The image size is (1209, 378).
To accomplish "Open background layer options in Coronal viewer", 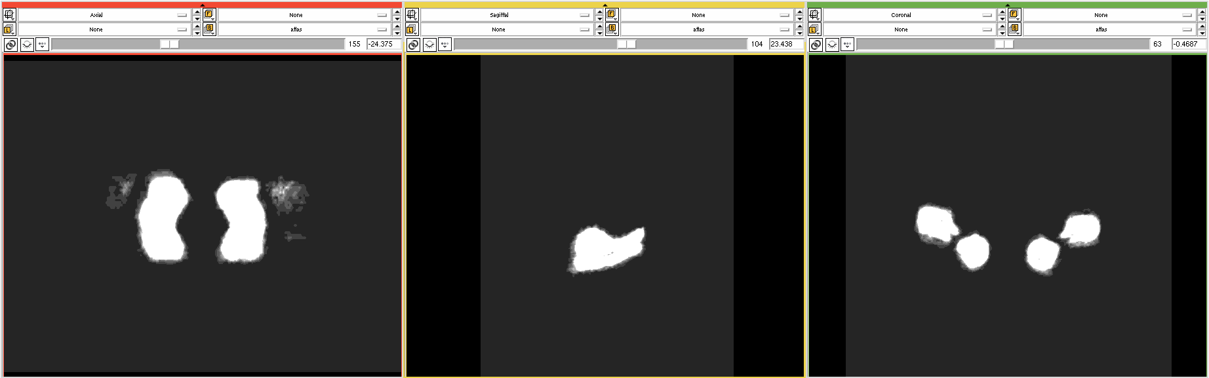I will pos(1014,29).
